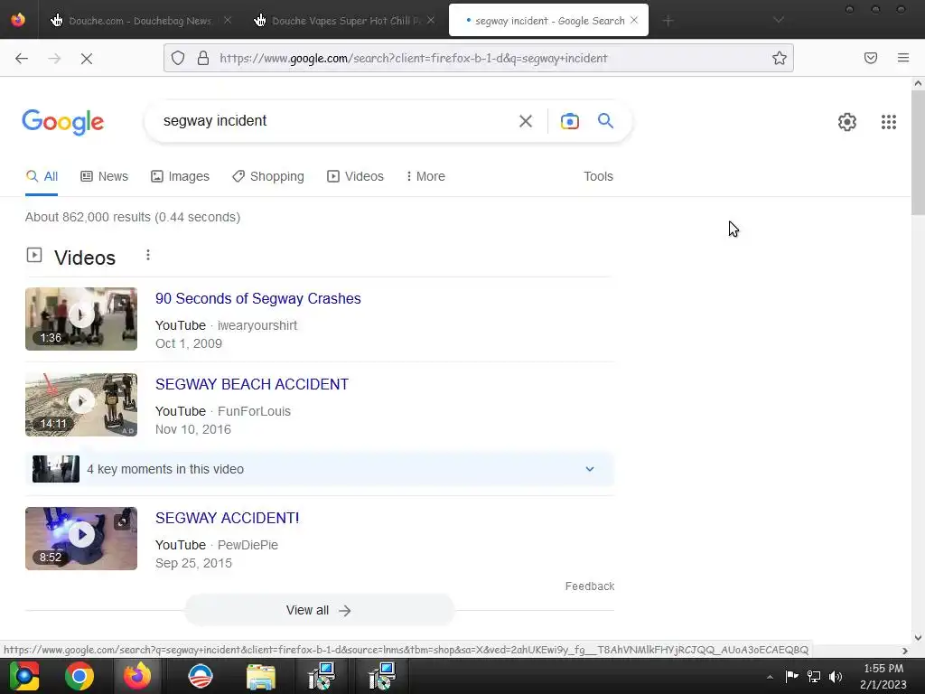Click the key moments small thumbnail
Image resolution: width=925 pixels, height=694 pixels.
click(56, 469)
